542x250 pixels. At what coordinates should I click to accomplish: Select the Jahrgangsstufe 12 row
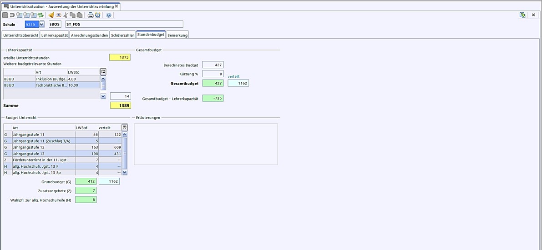pyautogui.click(x=43, y=148)
